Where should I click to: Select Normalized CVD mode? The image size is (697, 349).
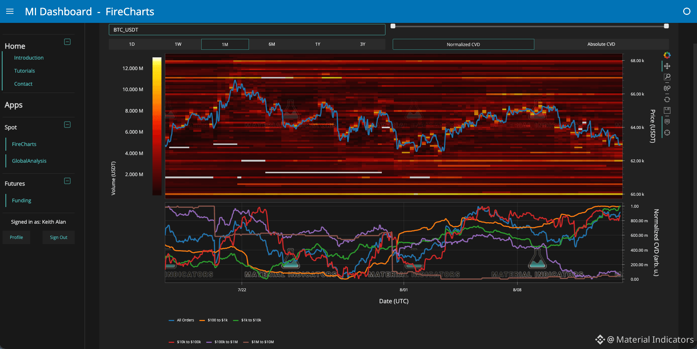coord(463,44)
